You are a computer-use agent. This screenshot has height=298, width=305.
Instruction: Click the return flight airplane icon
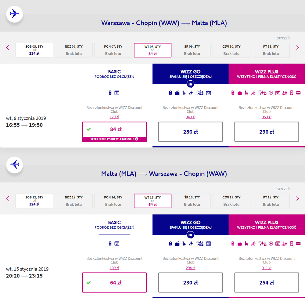tap(14, 165)
